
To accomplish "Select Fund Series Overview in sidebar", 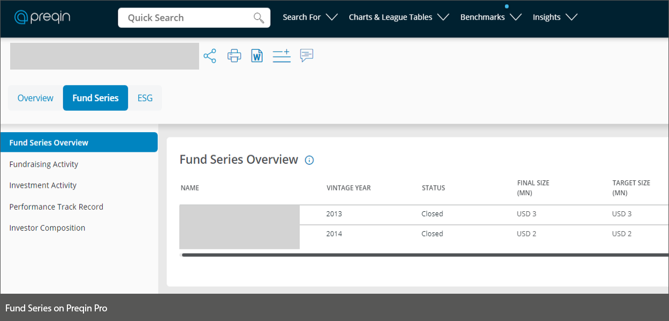I will 79,142.
